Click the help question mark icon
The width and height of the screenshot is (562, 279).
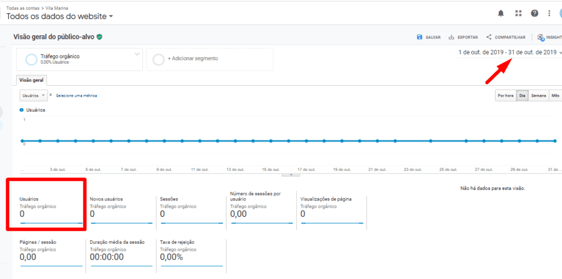[x=534, y=13]
